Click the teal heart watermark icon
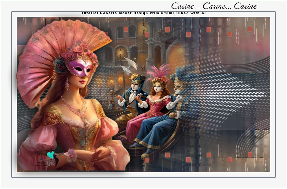Image resolution: width=287 pixels, height=189 pixels. tap(51, 155)
